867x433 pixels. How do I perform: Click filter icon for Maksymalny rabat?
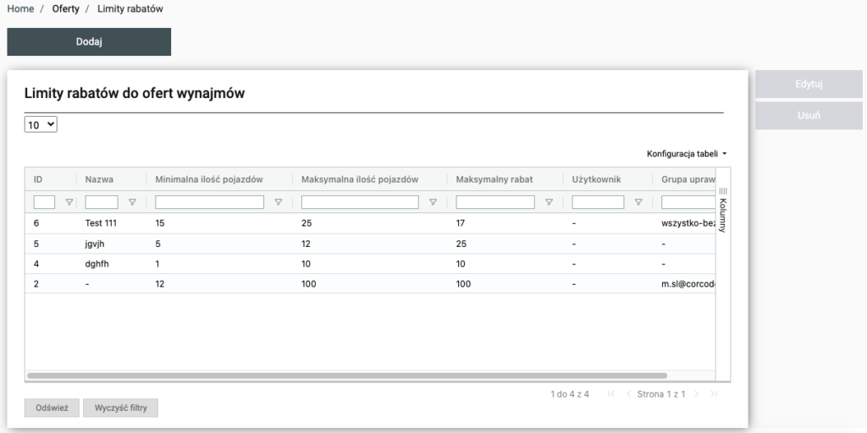point(549,202)
